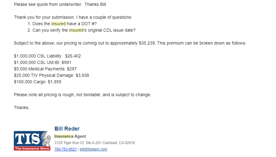Click the pricing is rough disclaimer sentence
Screen dimensions: 276x157
click(82, 95)
